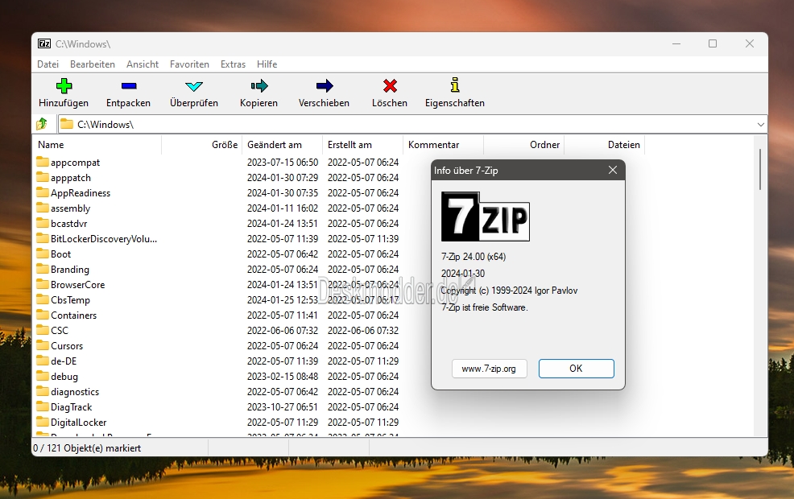Click the Hinzufügen green plus icon

pos(64,86)
